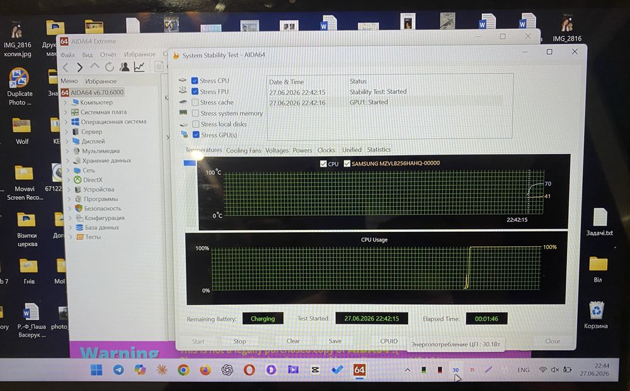Uncheck the SAMSUNG MZVLB256HAHQ graph checkbox

(347, 163)
